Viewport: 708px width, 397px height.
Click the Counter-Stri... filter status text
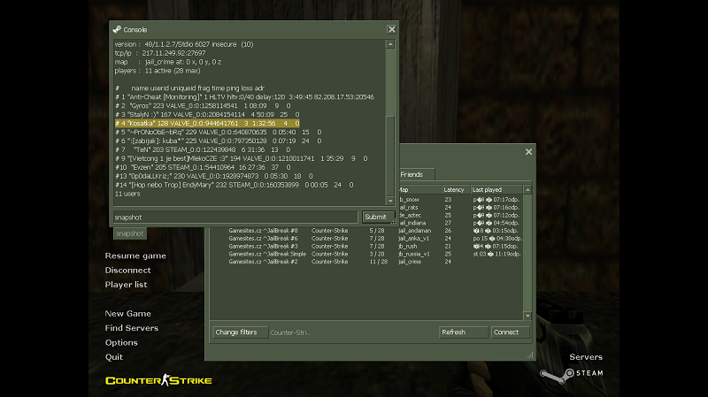click(290, 333)
